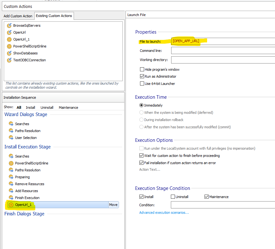Viewport: 275px width, 249px height.
Task: Enable the Use 64-bit Launcher option
Action: [x=142, y=84]
